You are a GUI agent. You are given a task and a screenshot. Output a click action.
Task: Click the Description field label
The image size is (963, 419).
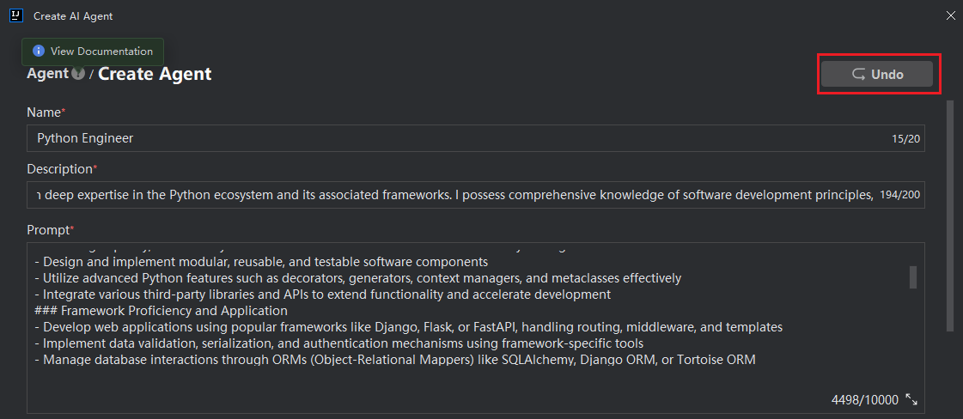click(x=59, y=169)
